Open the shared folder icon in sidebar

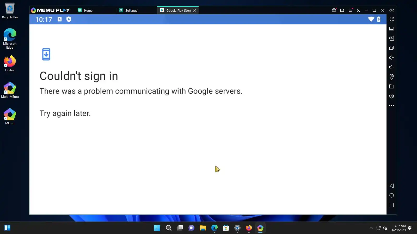391,86
